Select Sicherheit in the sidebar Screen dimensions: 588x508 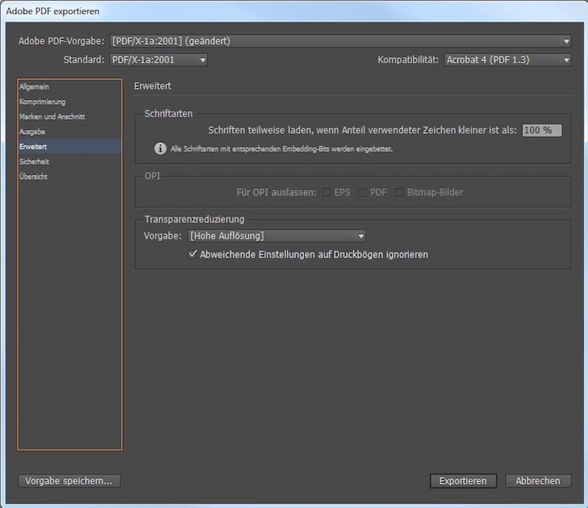click(x=69, y=162)
